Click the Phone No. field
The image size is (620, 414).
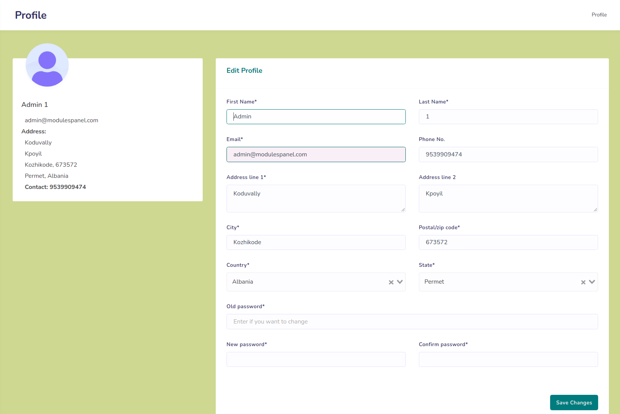coord(508,154)
